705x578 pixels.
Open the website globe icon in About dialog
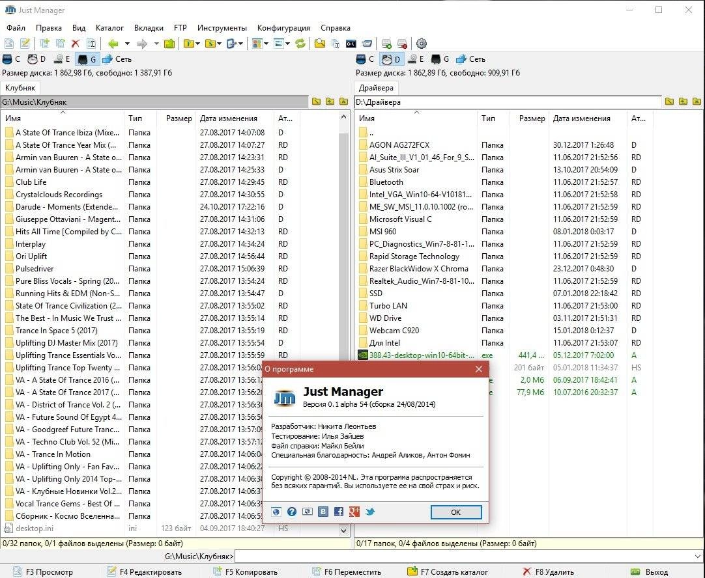click(276, 512)
